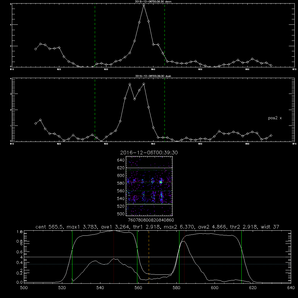Click the 580 label on bottom plot x-axis
Viewport: 298px width, 298px height.
(x=176, y=288)
